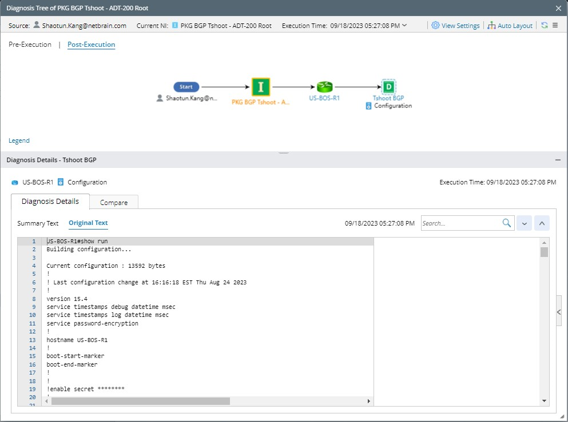
Task: Close the Diagnosis Tree dialog
Action: coord(559,8)
